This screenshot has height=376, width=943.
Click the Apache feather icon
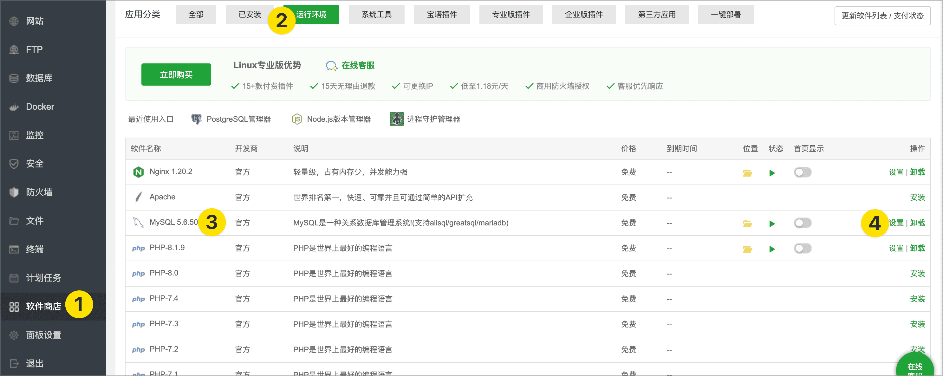point(138,197)
